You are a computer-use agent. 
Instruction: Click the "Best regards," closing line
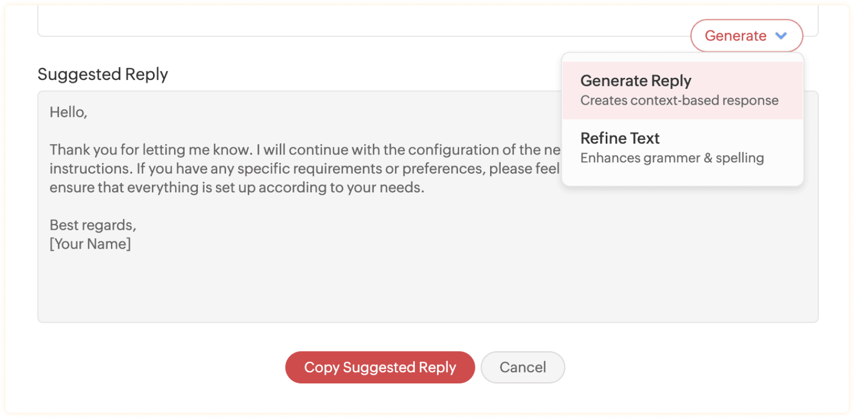93,225
